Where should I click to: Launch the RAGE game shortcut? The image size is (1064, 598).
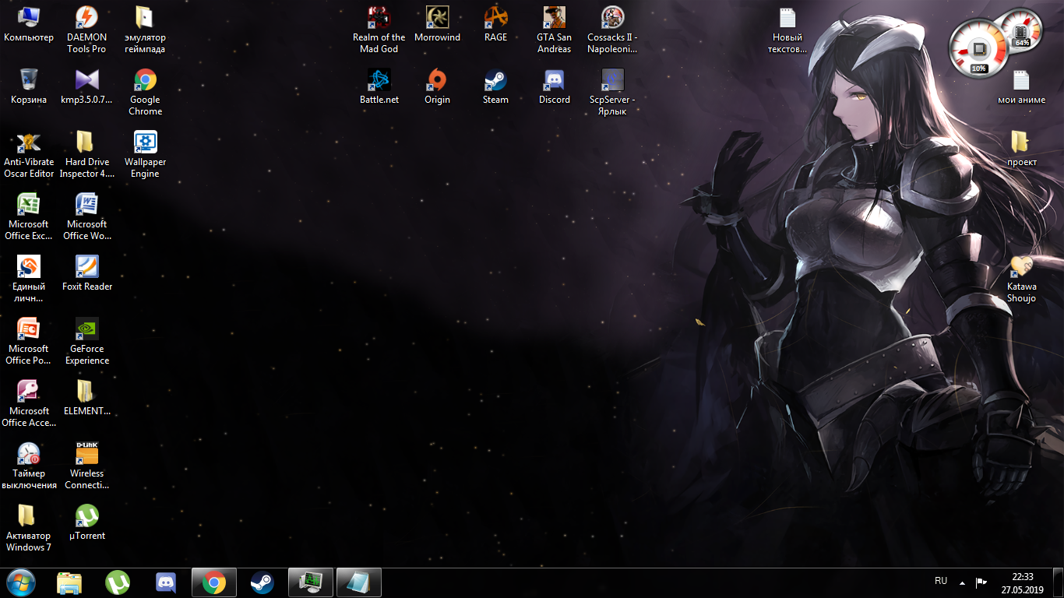tap(495, 24)
